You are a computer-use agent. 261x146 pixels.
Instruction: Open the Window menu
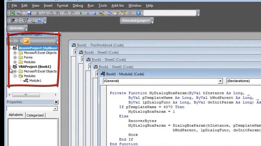coord(135,5)
